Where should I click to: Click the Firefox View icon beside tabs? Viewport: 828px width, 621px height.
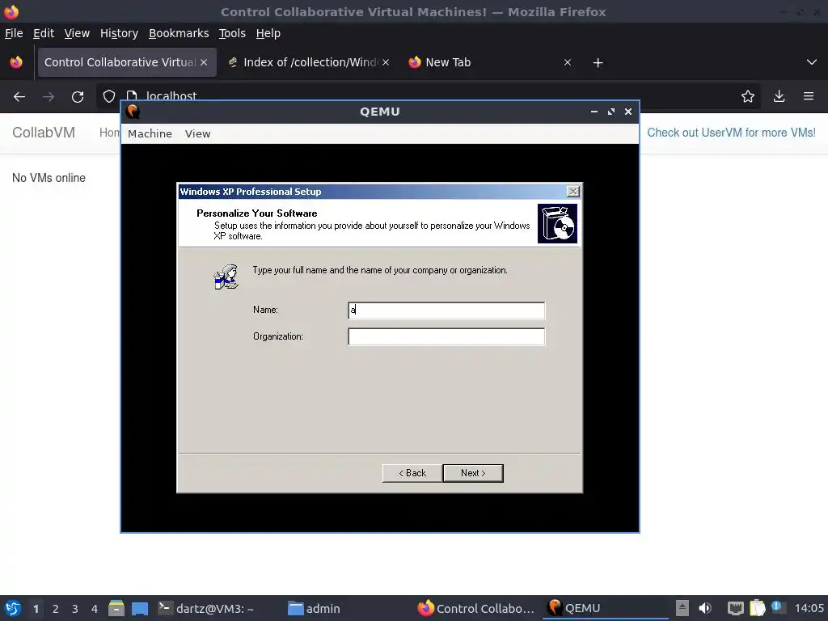[16, 62]
